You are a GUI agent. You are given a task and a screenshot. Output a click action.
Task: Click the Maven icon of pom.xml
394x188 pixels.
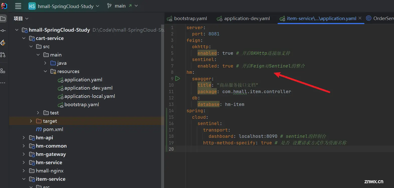click(x=39, y=129)
